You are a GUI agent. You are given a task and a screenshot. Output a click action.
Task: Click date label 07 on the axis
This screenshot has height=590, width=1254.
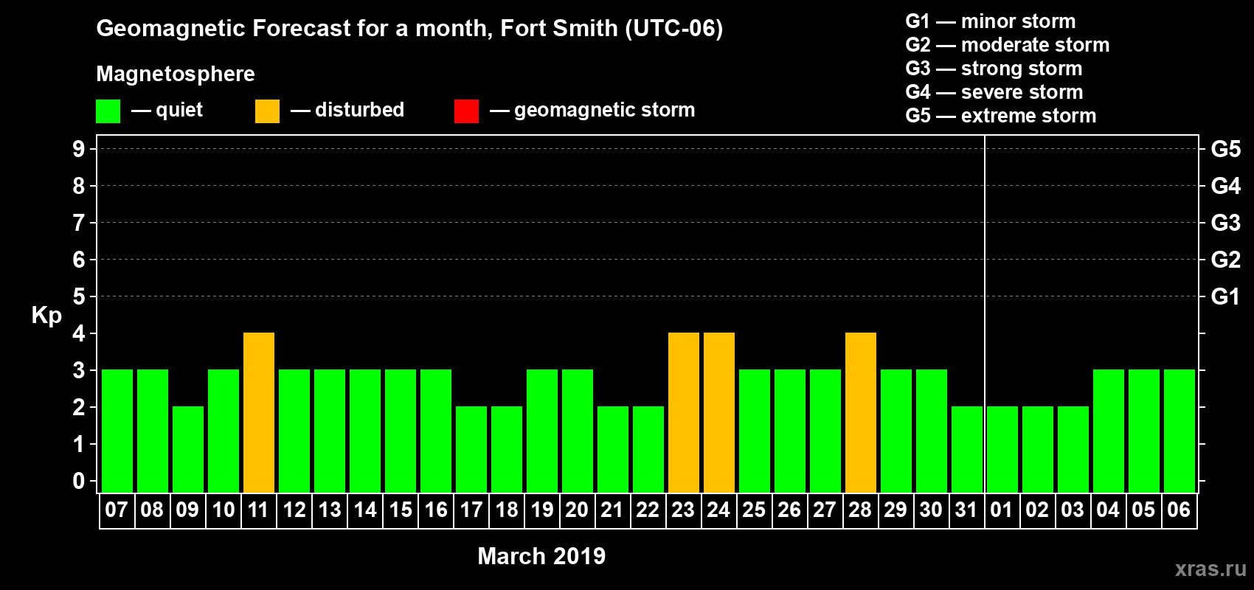pos(117,510)
